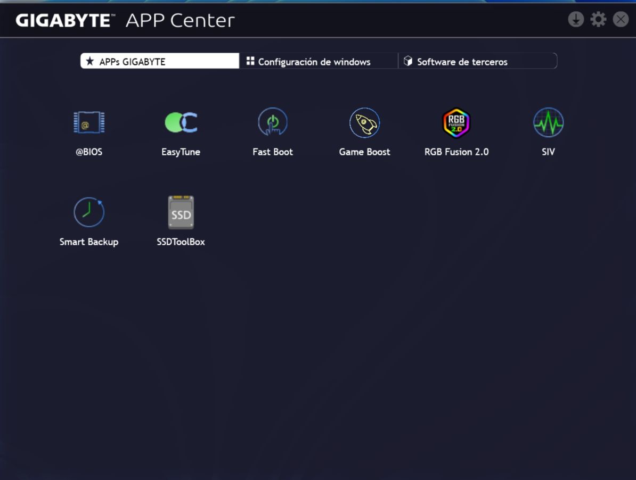The width and height of the screenshot is (636, 480).
Task: Open the EasyTune app icon
Action: point(181,122)
